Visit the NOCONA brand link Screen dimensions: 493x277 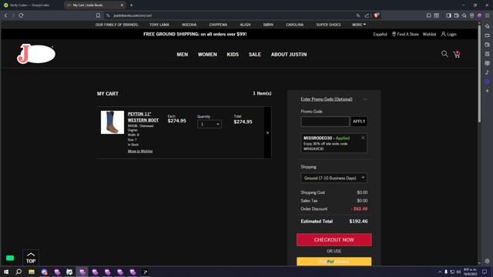189,25
